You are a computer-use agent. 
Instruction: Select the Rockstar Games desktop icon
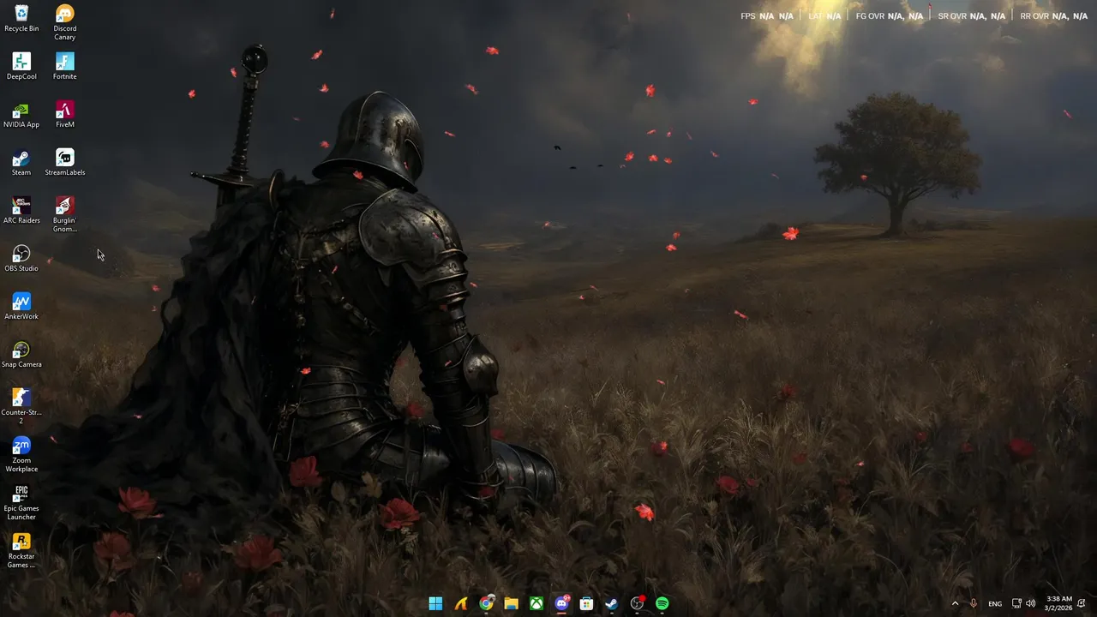click(21, 550)
